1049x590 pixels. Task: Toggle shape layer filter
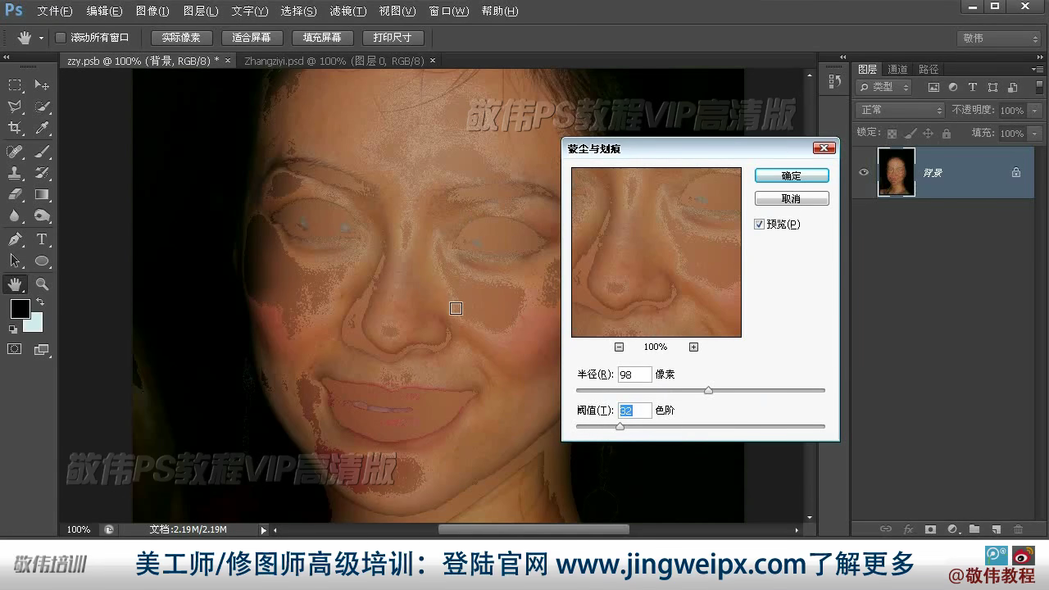pos(992,88)
